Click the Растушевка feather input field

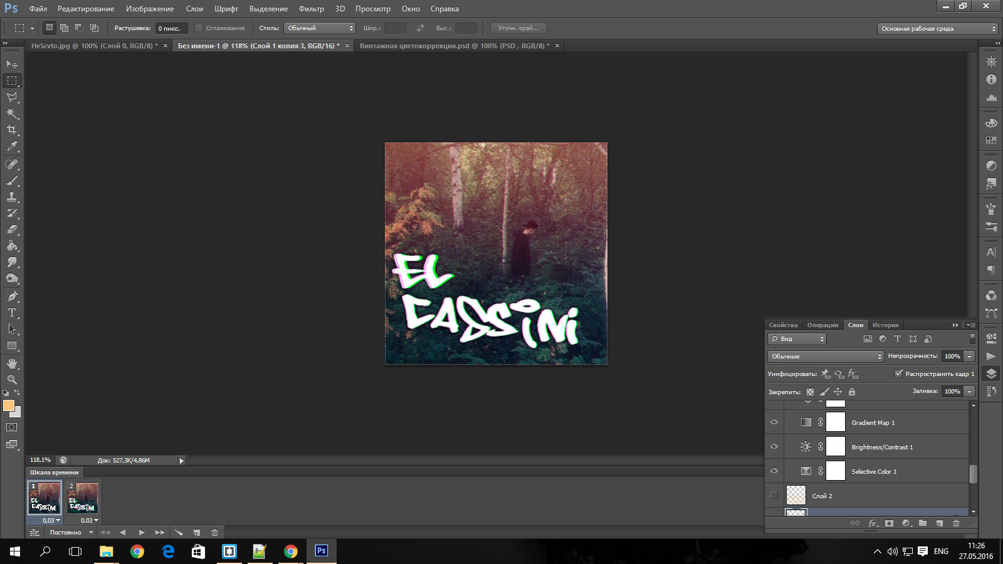[171, 28]
